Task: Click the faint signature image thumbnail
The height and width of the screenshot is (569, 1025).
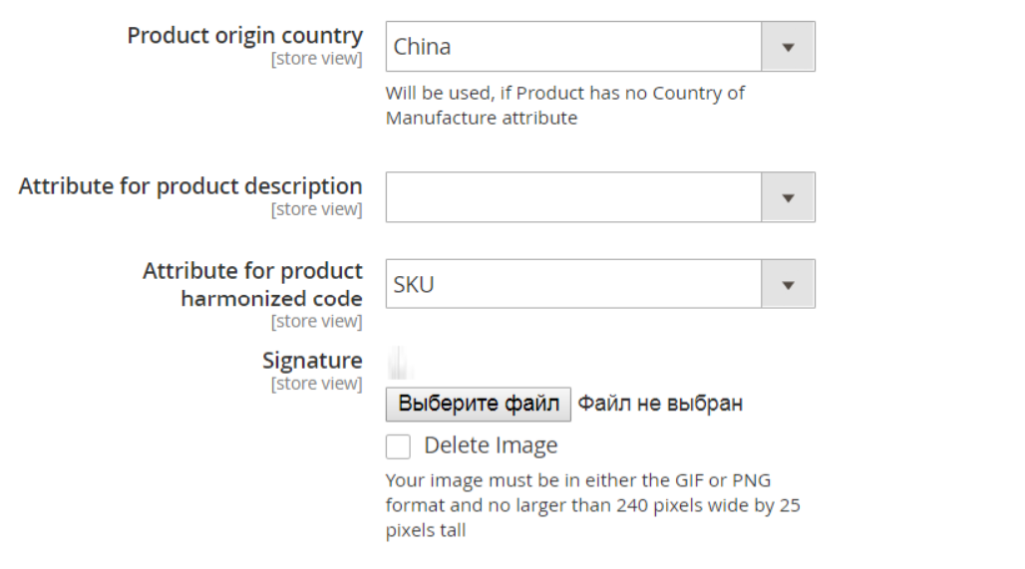Action: (399, 363)
